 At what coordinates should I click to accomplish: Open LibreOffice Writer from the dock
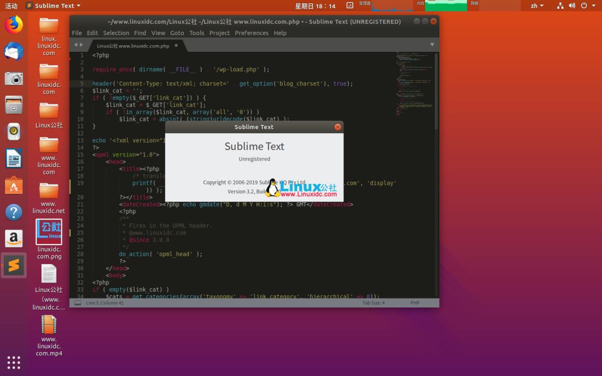(x=14, y=158)
